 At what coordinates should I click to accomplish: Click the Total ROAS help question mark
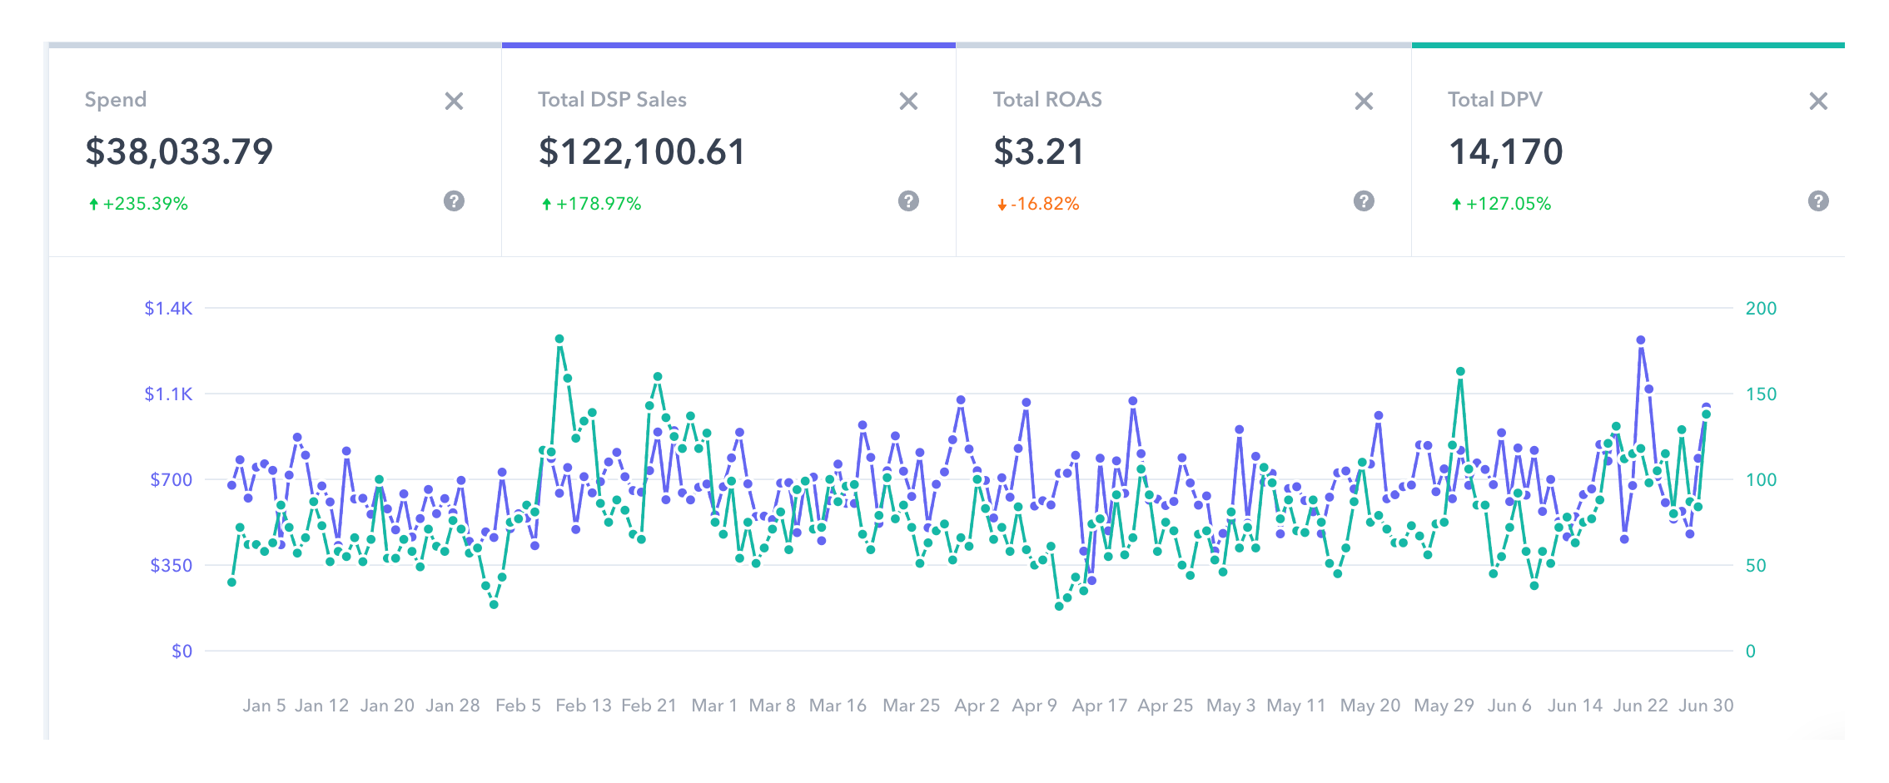(x=1364, y=201)
